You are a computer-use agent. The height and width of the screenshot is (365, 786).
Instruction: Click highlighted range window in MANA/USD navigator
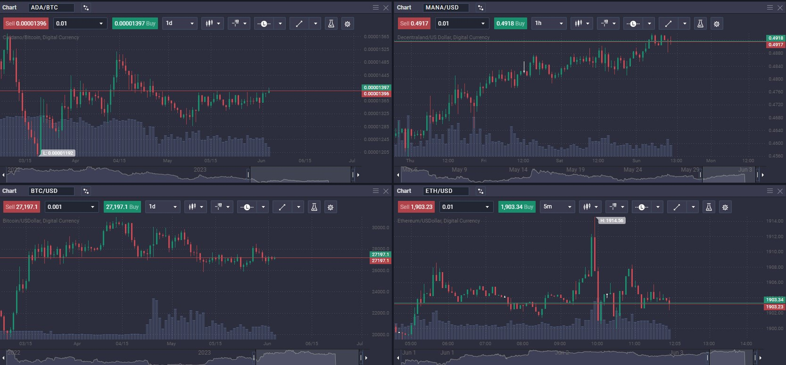tap(729, 174)
